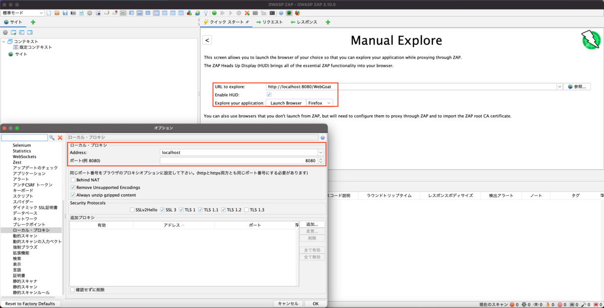604x308 pixels.
Task: Open additional proxies table column menu
Action: tap(297, 225)
